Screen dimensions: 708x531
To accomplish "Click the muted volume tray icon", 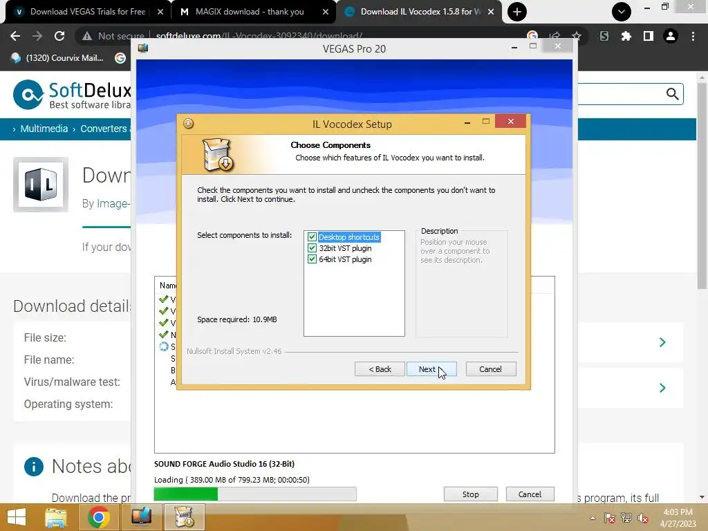I will [x=643, y=518].
